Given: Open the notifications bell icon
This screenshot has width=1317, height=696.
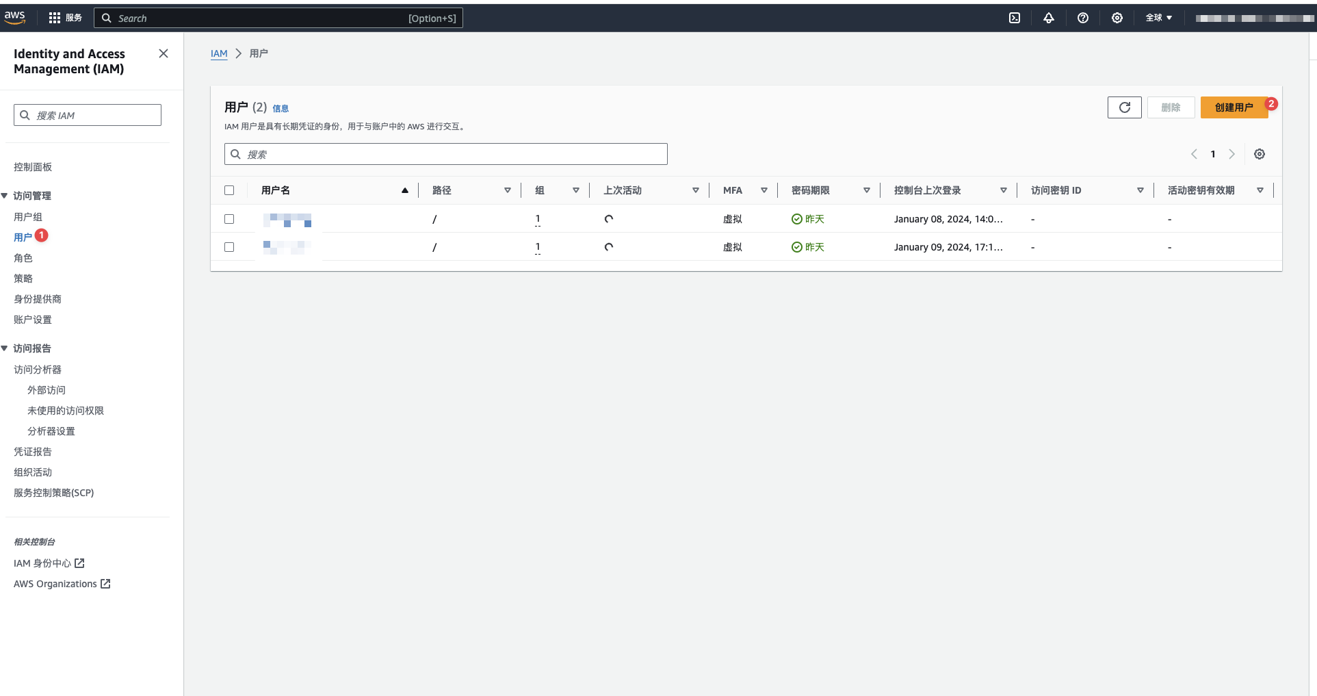Looking at the screenshot, I should [1049, 18].
